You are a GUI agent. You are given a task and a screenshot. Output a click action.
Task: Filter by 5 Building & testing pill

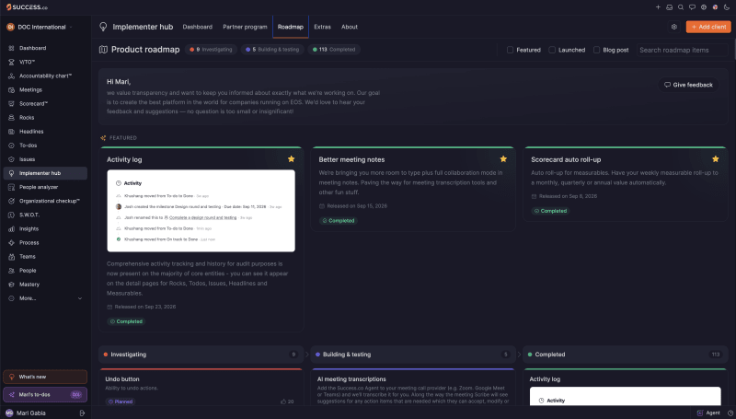click(272, 50)
